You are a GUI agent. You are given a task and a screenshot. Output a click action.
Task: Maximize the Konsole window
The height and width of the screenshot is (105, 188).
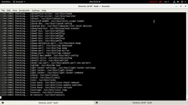point(181,6)
